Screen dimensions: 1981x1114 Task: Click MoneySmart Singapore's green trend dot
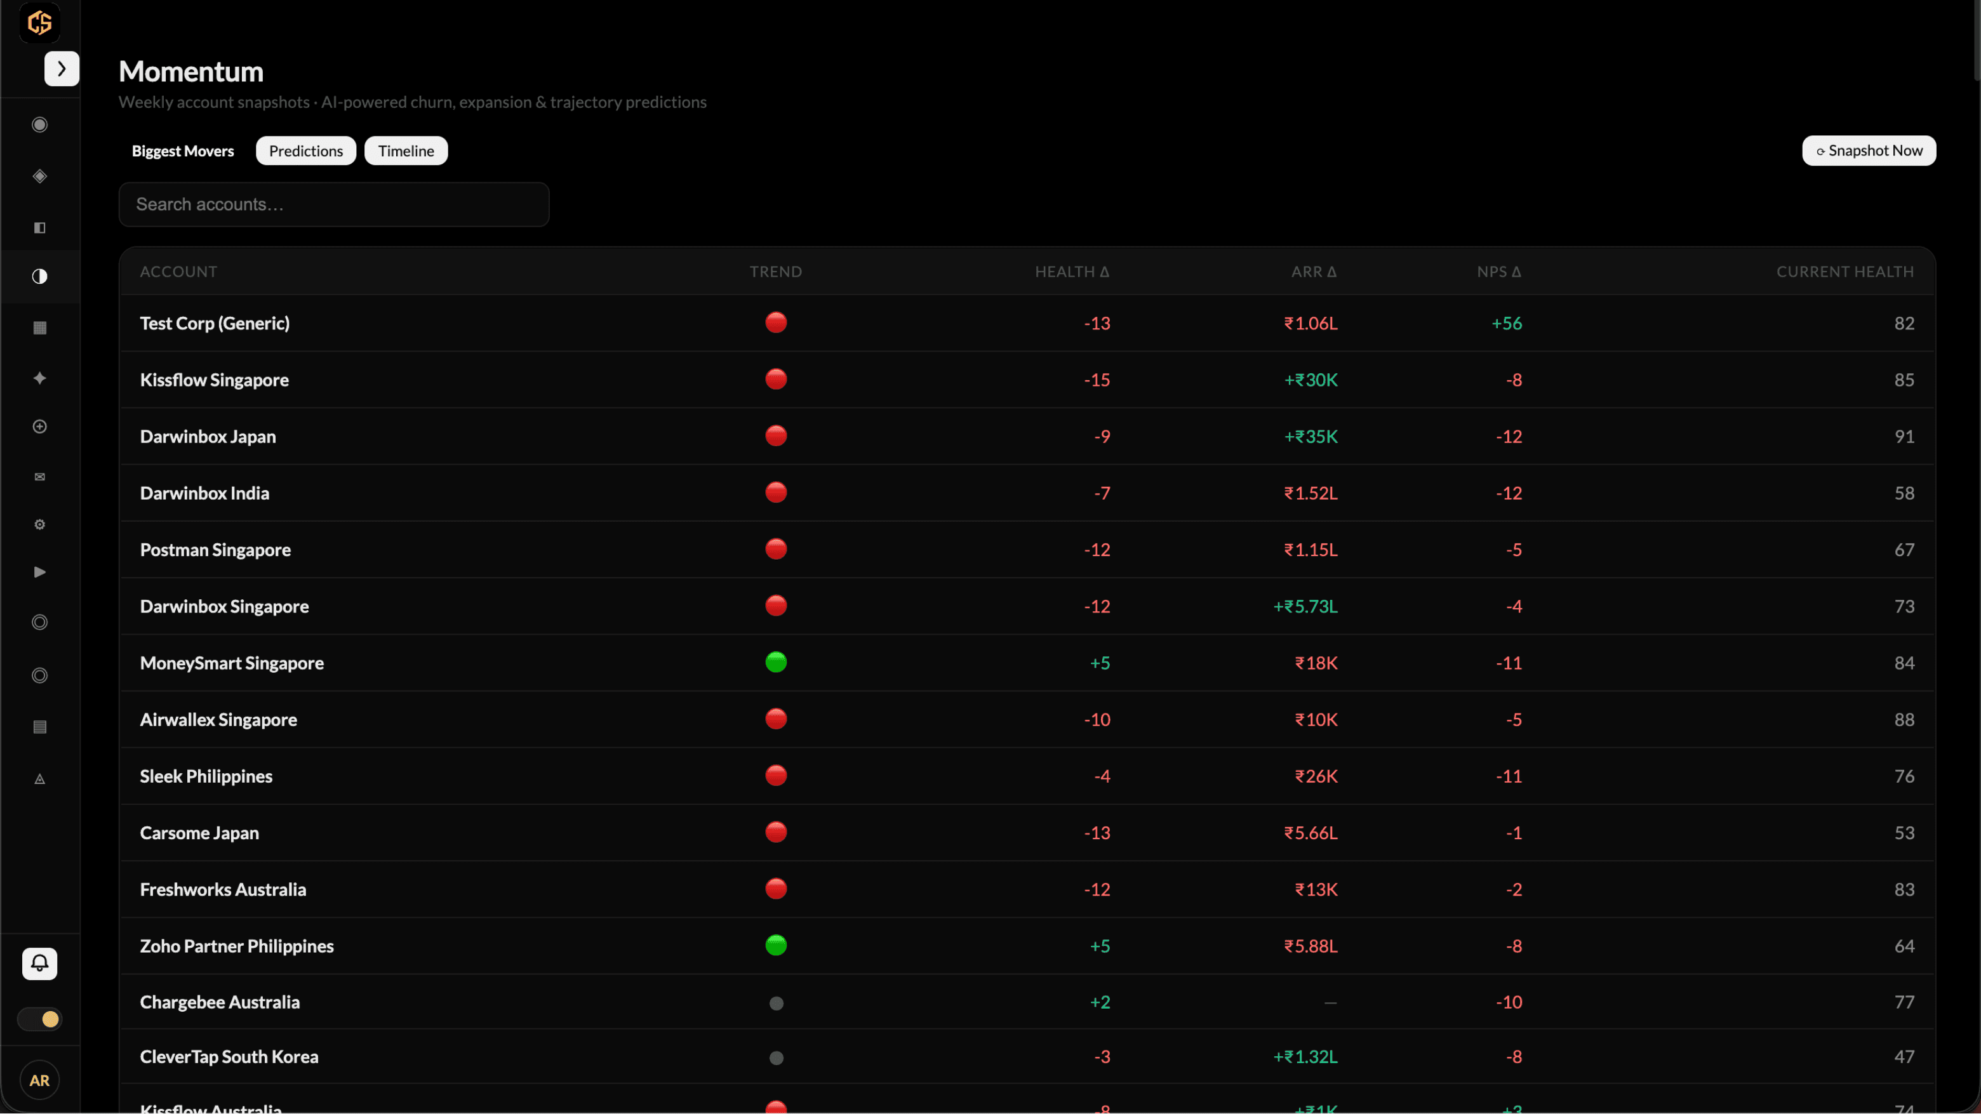776,663
